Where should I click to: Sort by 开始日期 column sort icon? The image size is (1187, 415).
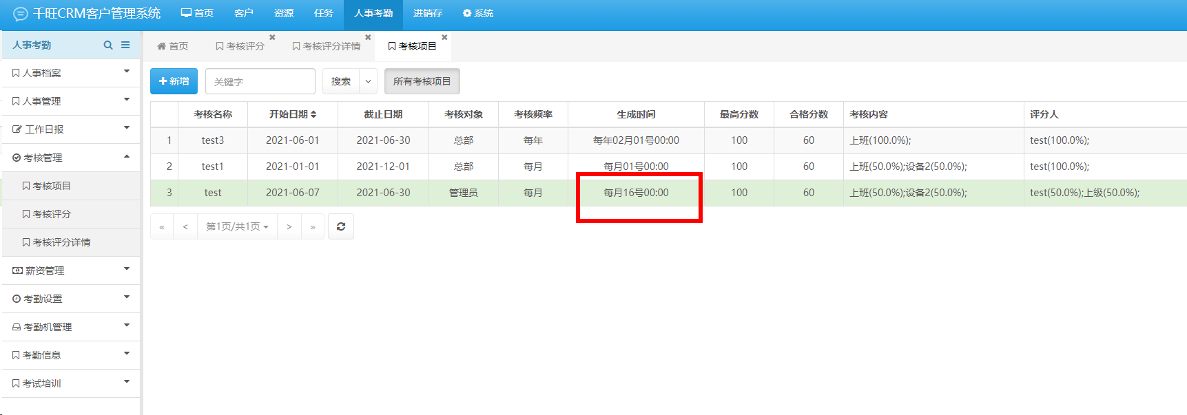[313, 114]
